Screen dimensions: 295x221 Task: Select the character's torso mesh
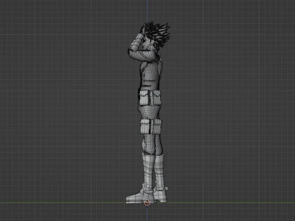[x=151, y=75]
